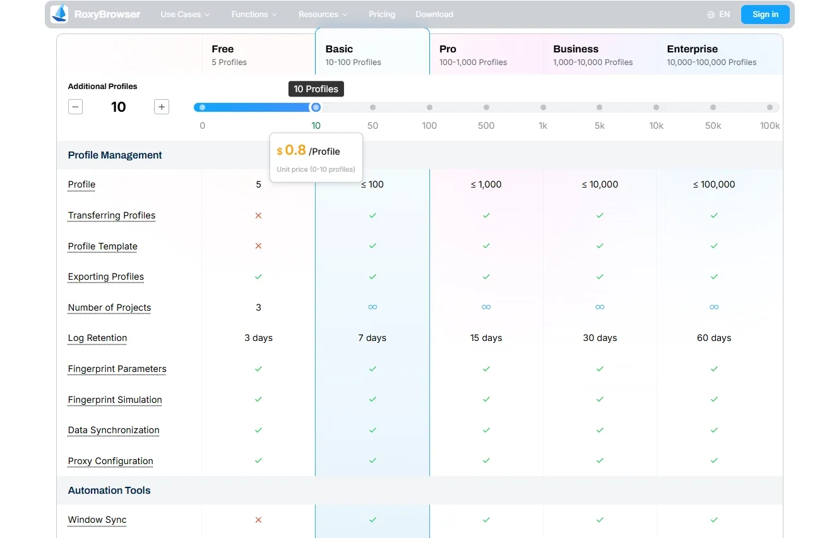This screenshot has width=839, height=538.
Task: Go to the Pricing page
Action: pyautogui.click(x=382, y=15)
